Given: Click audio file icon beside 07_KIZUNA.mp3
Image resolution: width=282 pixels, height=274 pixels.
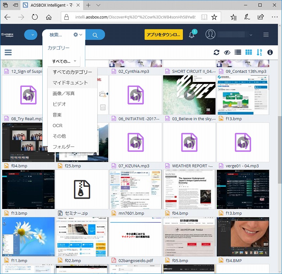Looking at the screenshot, I should [114, 166].
